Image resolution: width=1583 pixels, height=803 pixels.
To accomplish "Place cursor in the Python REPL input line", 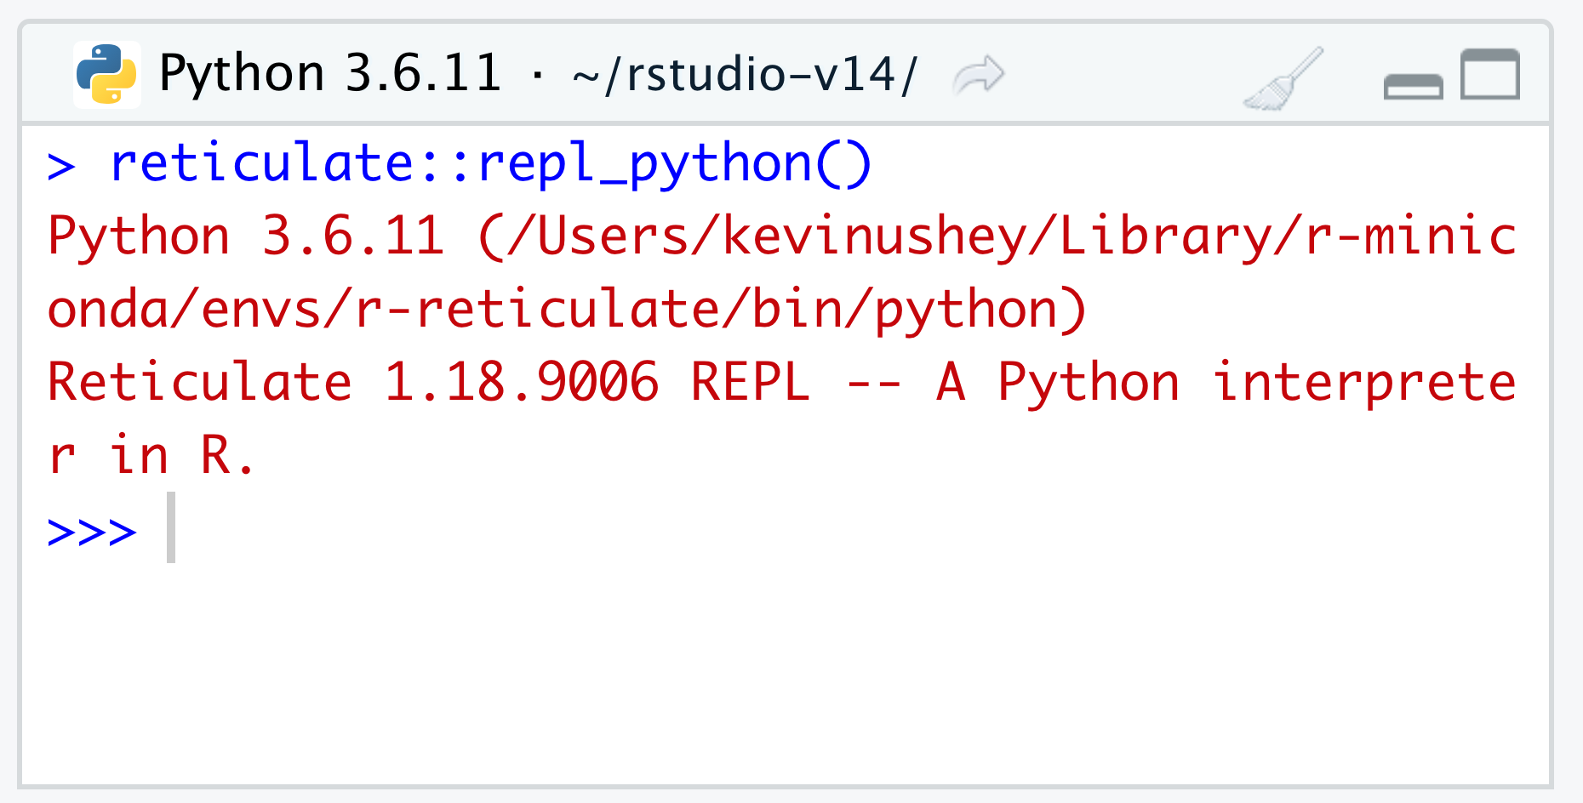I will coord(255,529).
